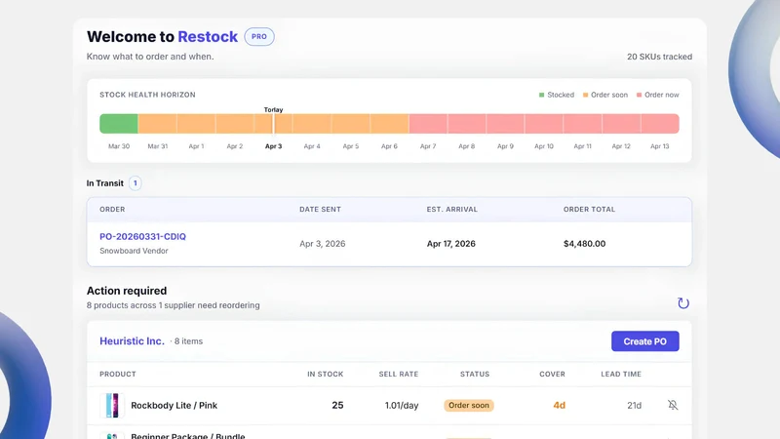Select the green Stocked segment on Mar 30
The width and height of the screenshot is (780, 439).
(119, 124)
